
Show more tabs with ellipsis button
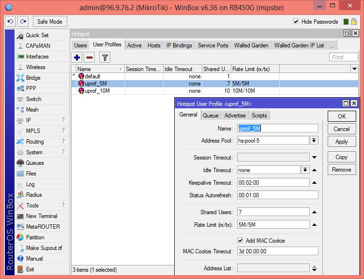332,45
